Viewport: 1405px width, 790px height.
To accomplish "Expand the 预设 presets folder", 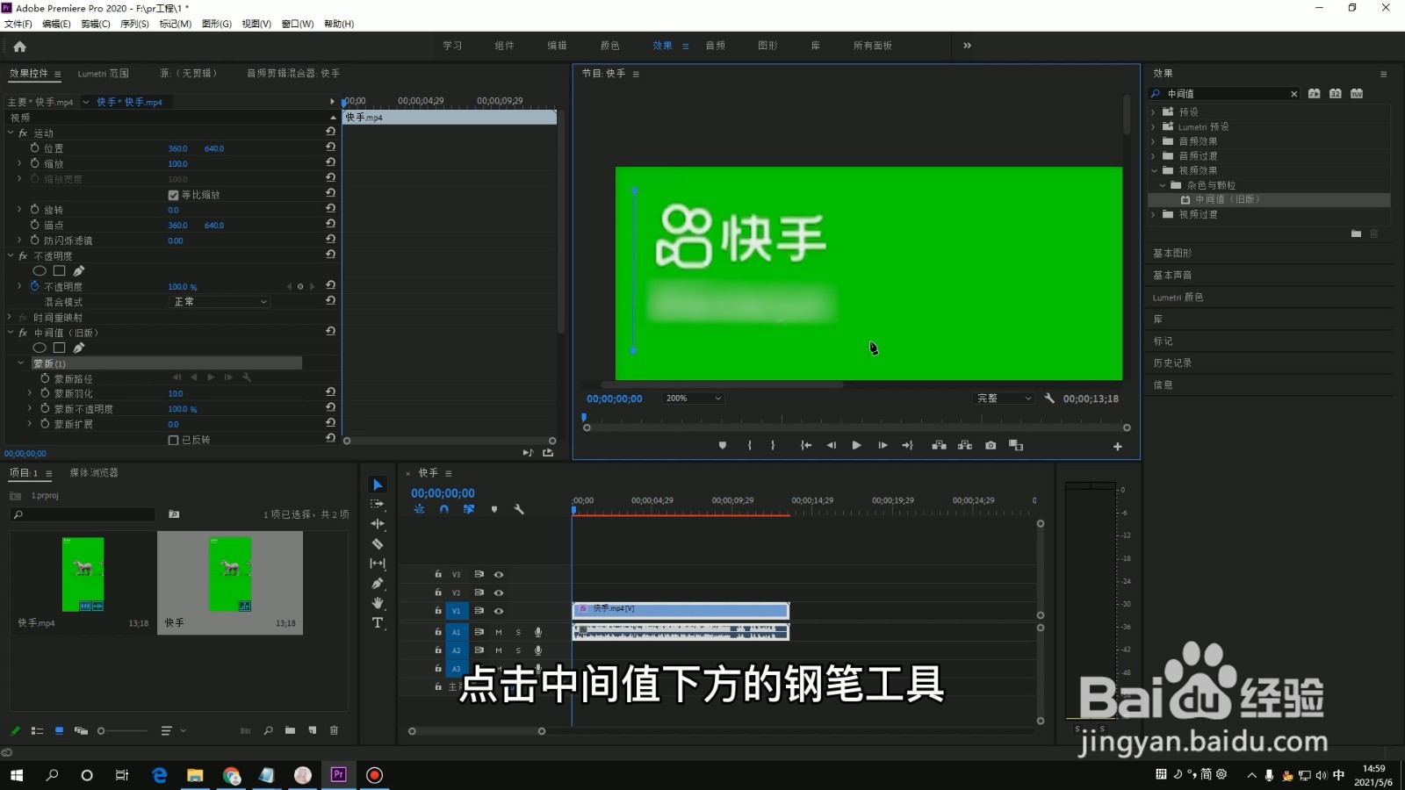I will pos(1154,111).
